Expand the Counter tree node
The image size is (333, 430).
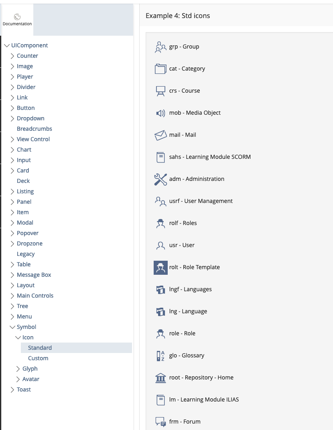click(x=12, y=56)
